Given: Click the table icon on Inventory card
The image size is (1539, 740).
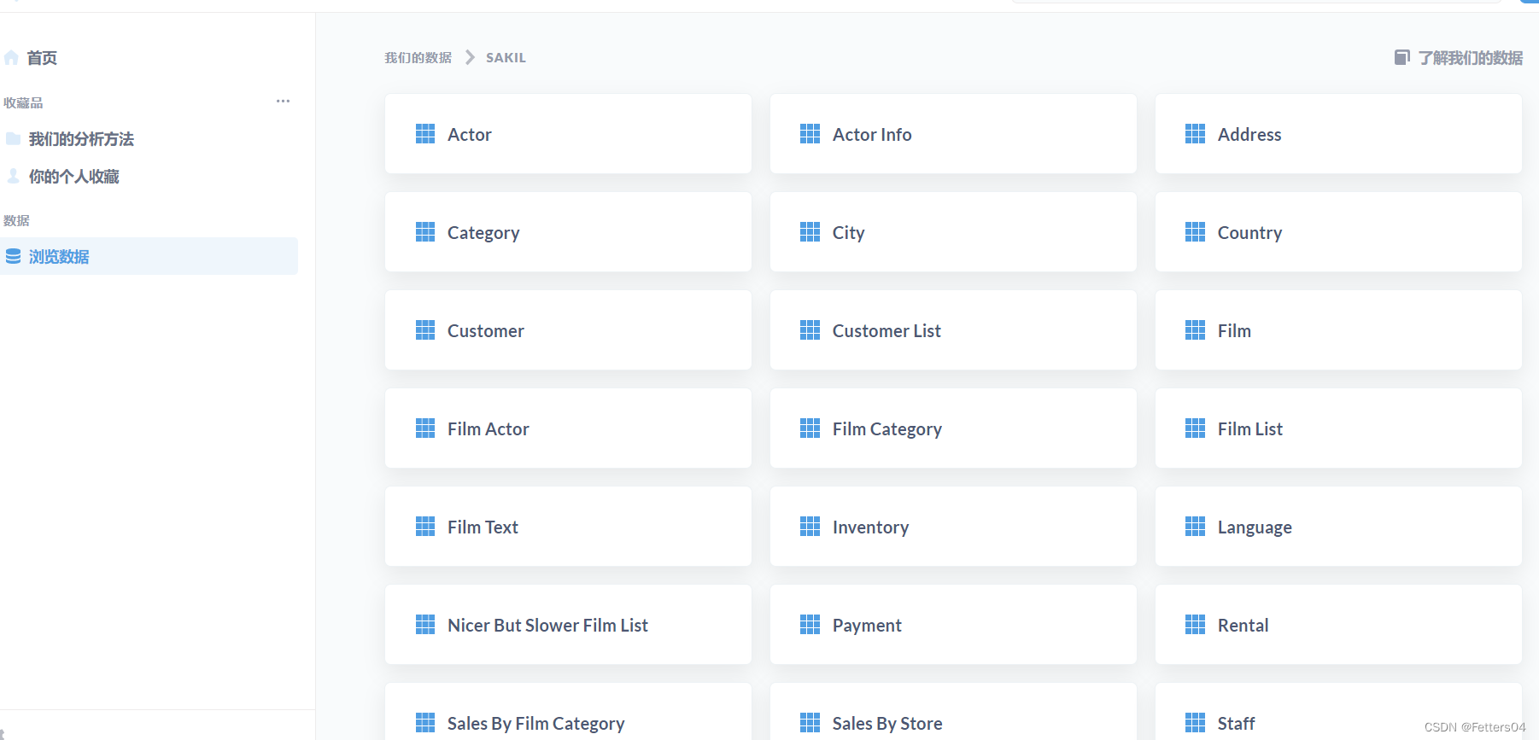Looking at the screenshot, I should (810, 527).
